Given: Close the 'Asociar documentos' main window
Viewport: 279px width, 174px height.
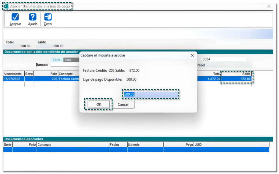Looking at the screenshot, I should click(x=269, y=6).
